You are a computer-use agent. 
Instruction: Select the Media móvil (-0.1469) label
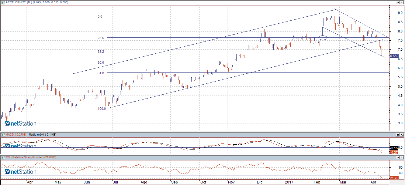[x=43, y=134]
